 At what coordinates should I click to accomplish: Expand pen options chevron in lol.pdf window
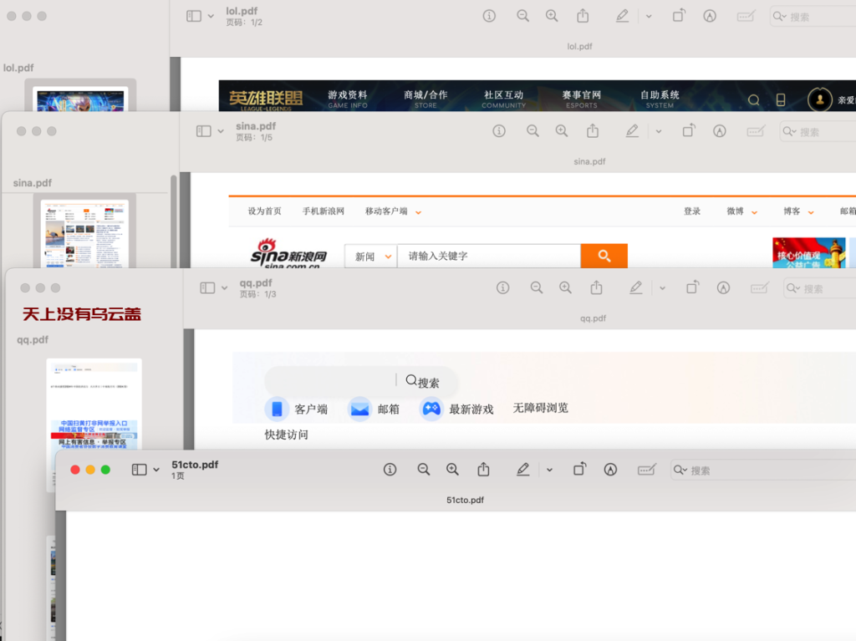(649, 16)
